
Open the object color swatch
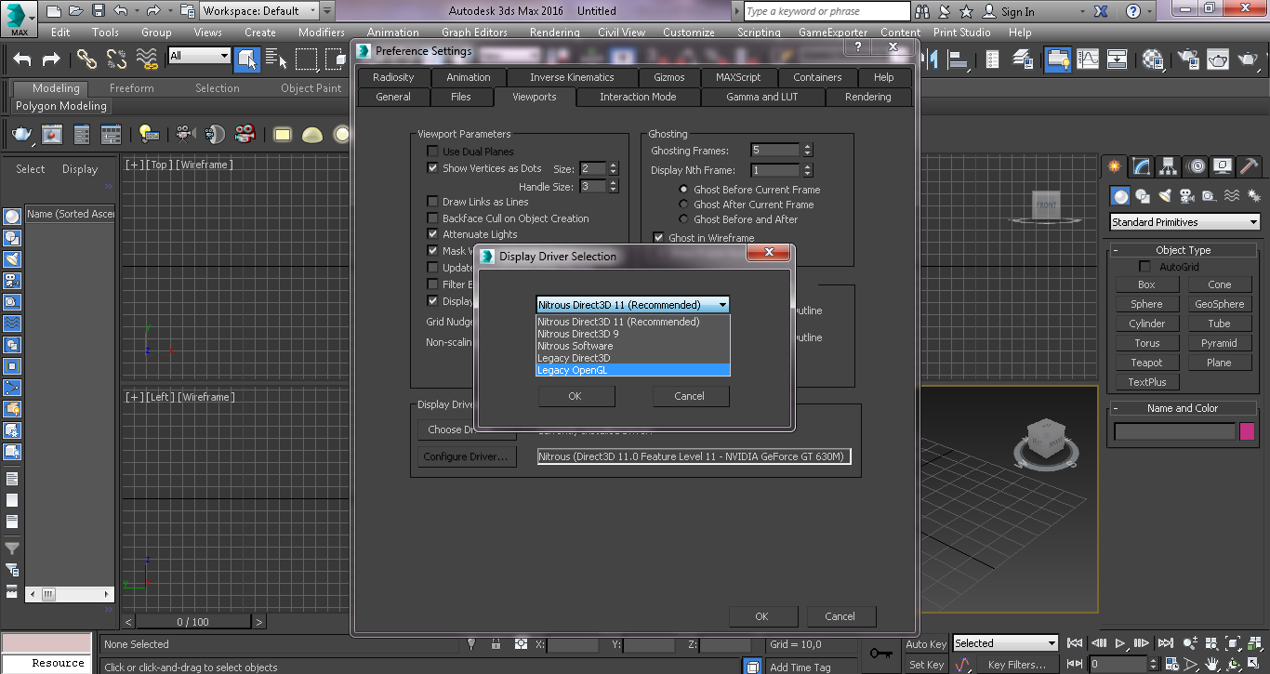click(x=1249, y=431)
